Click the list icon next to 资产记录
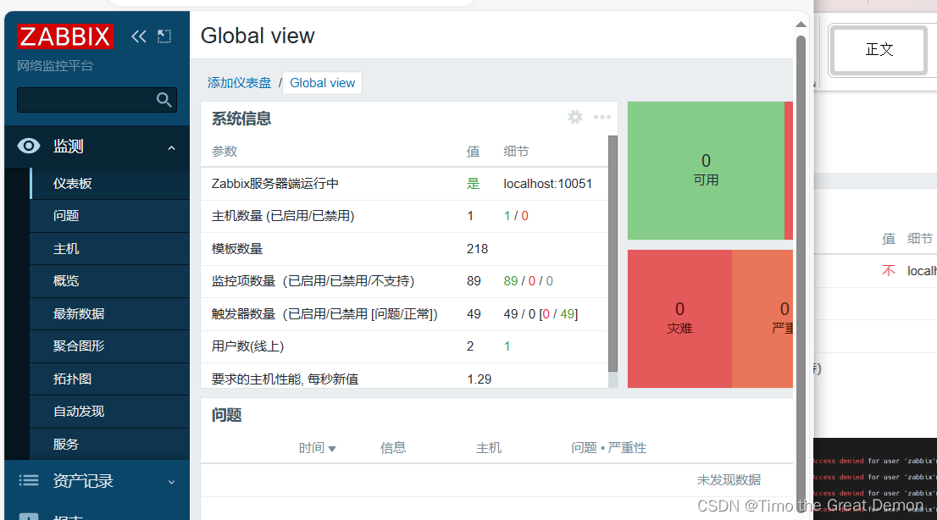The height and width of the screenshot is (520, 937). [x=28, y=480]
